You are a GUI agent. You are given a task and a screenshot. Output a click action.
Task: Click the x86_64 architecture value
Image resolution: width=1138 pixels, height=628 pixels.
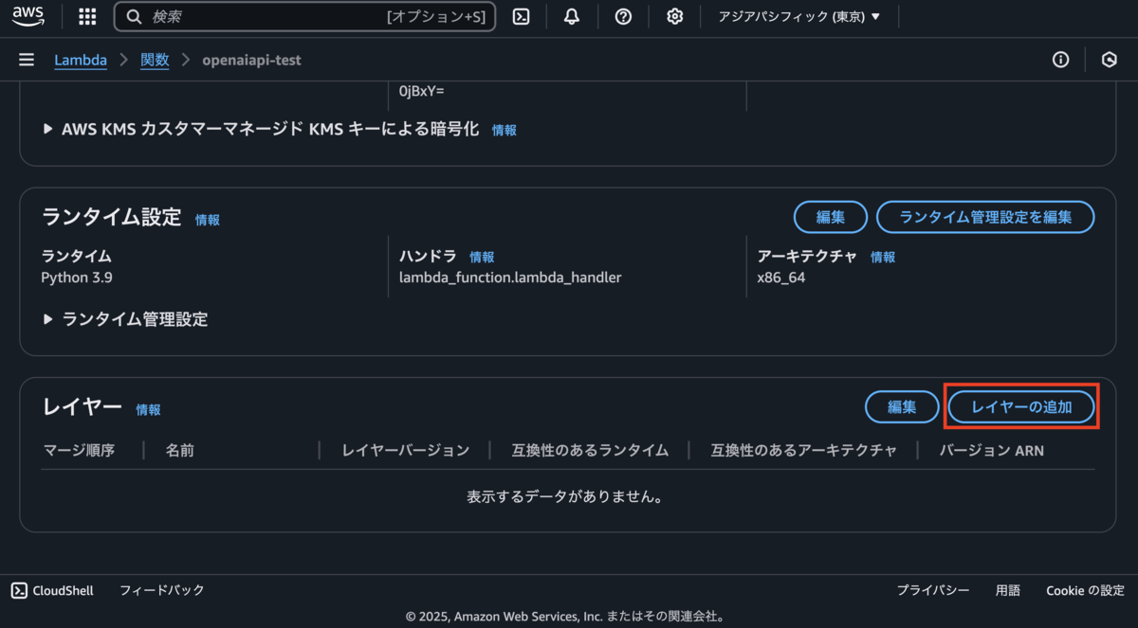tap(780, 278)
